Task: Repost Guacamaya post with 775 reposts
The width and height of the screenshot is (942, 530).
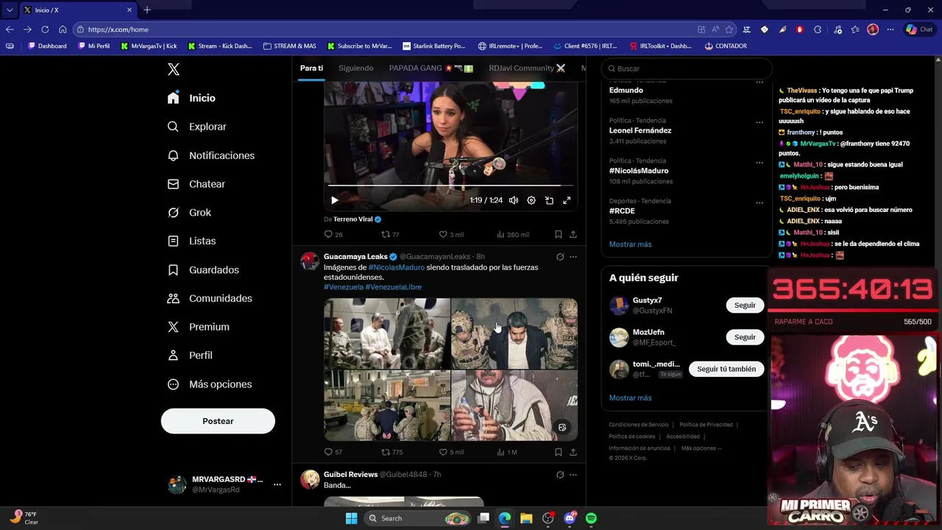Action: pos(392,452)
